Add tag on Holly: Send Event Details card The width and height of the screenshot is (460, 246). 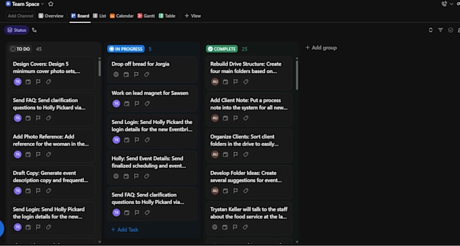[147, 176]
